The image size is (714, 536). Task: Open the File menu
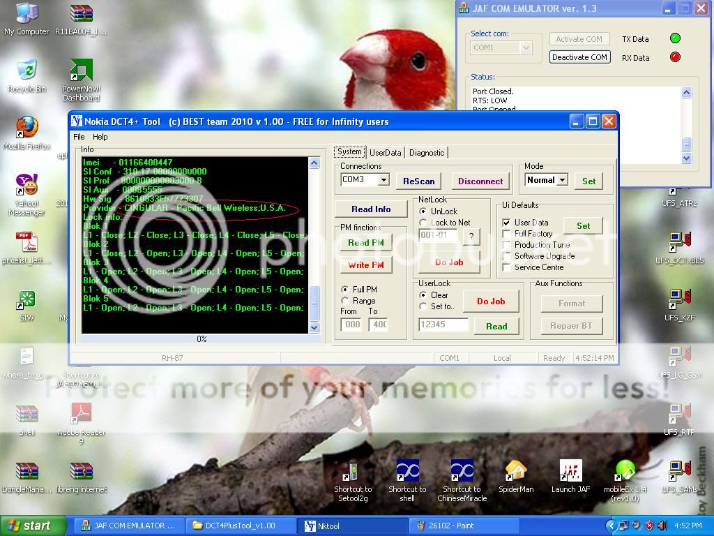pyautogui.click(x=79, y=137)
